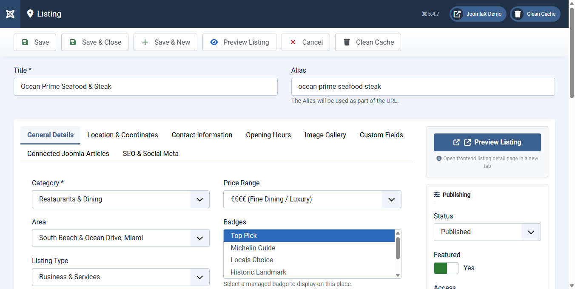
Task: Open the Image Gallery tab
Action: [325, 135]
